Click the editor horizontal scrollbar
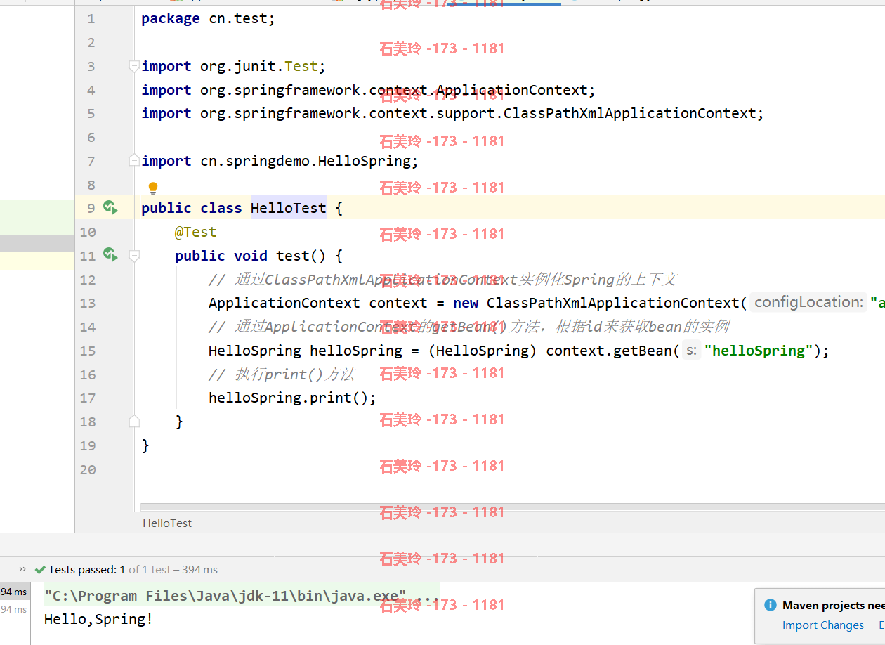885x645 pixels. (513, 507)
